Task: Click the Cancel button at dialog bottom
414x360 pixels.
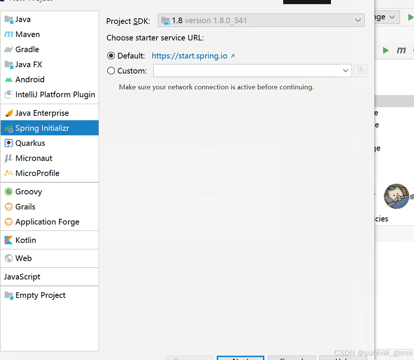Action: coord(292,358)
